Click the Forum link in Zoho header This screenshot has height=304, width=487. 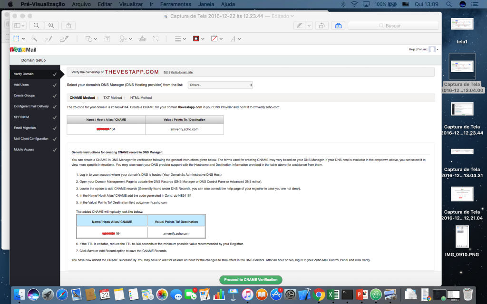point(421,49)
